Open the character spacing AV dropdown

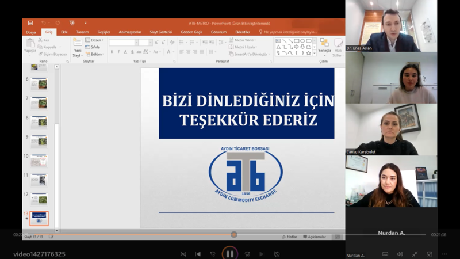click(x=147, y=52)
